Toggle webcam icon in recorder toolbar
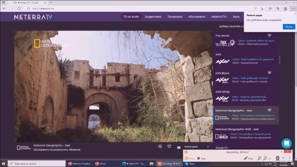 pyautogui.click(x=278, y=158)
